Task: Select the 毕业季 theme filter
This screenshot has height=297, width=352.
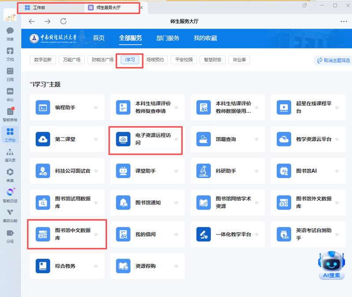Action: [x=239, y=60]
